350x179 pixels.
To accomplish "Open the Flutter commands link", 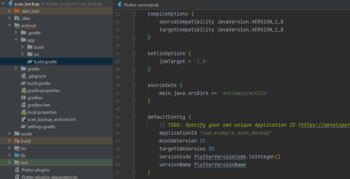I will point(141,5).
